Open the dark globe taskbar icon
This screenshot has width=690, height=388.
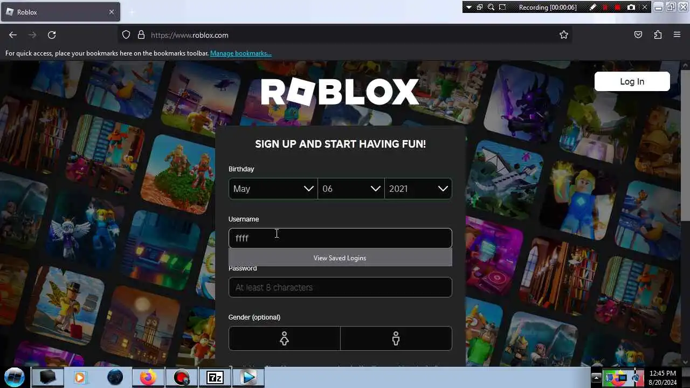point(115,378)
